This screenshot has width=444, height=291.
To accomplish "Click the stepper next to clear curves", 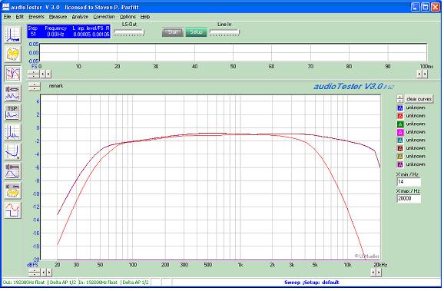I will 399,99.
